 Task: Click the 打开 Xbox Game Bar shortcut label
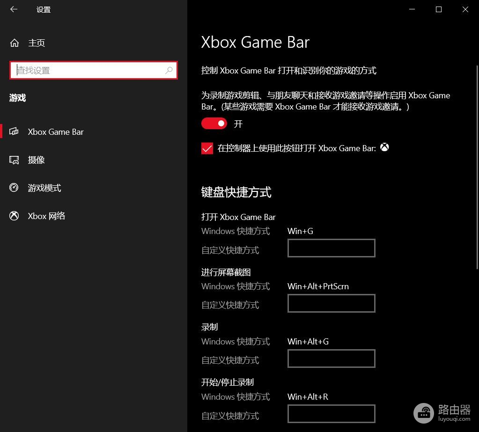(x=238, y=217)
